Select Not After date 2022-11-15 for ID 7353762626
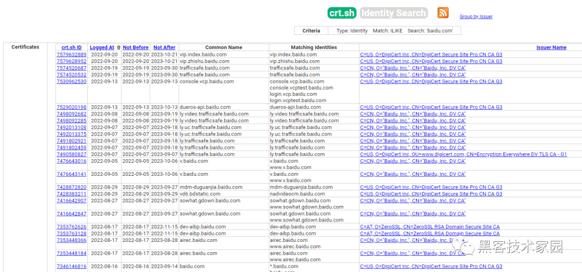Screen dimensions: 582x272 click(164, 227)
